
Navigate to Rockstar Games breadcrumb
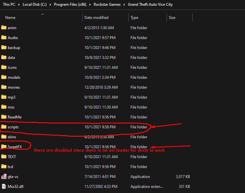tap(107, 4)
